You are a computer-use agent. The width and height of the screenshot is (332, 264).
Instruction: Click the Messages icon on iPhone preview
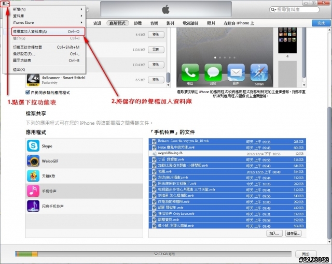pos(213,72)
